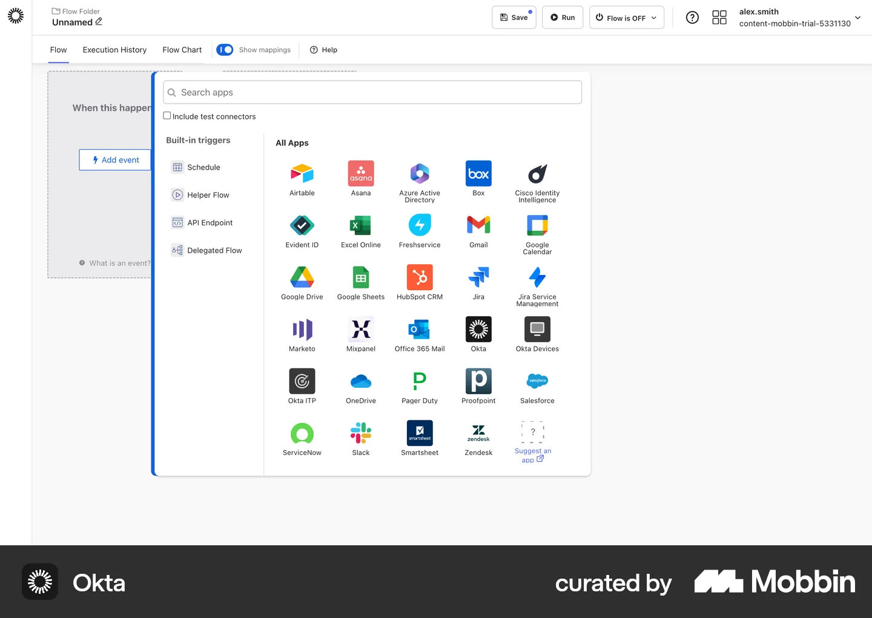Select the Slack connector icon
872x618 pixels.
pyautogui.click(x=361, y=433)
